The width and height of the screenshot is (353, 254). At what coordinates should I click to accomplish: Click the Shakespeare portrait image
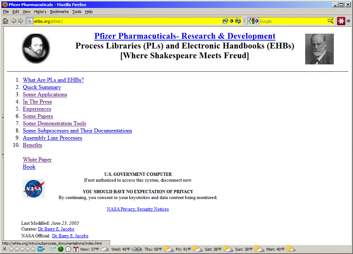pyautogui.click(x=36, y=48)
